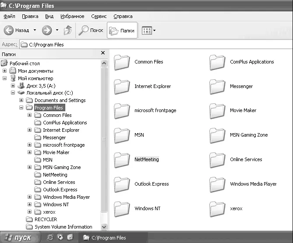Image resolution: width=293 pixels, height=243 pixels.
Task: Close the Folders pane with X
Action: pos(103,53)
